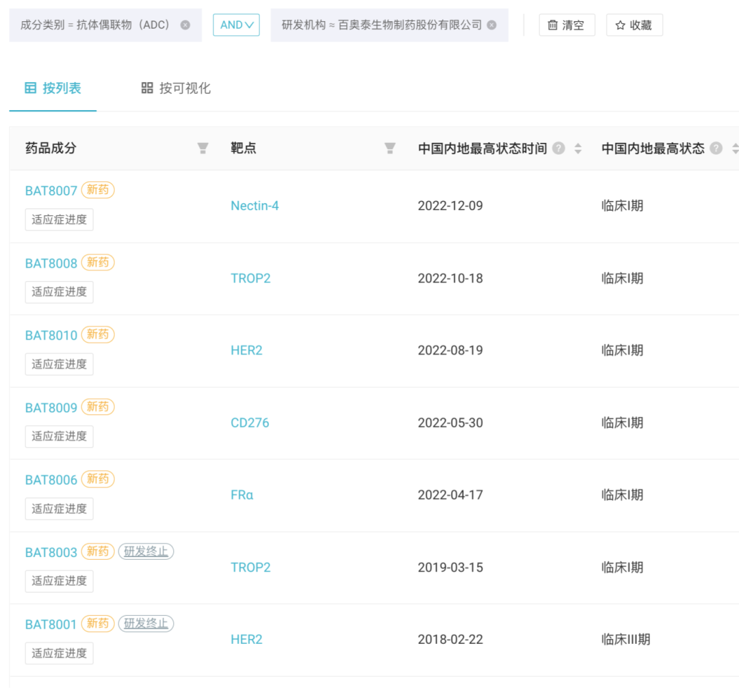
Task: Click the 研发终止 tag on BAT8001
Action: (146, 623)
